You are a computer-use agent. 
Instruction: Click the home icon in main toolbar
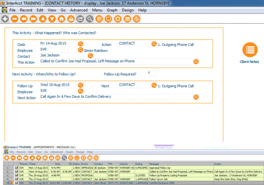(62, 19)
